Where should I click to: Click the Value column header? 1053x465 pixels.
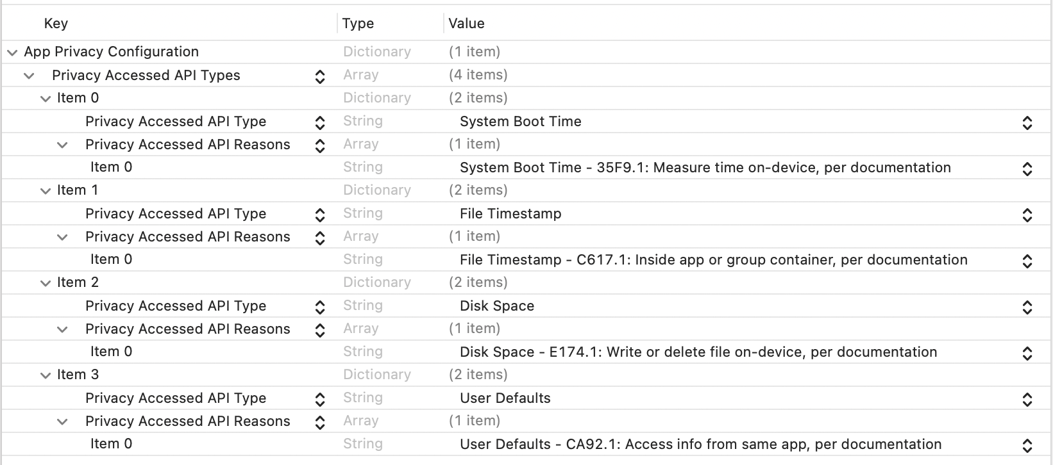pos(466,24)
